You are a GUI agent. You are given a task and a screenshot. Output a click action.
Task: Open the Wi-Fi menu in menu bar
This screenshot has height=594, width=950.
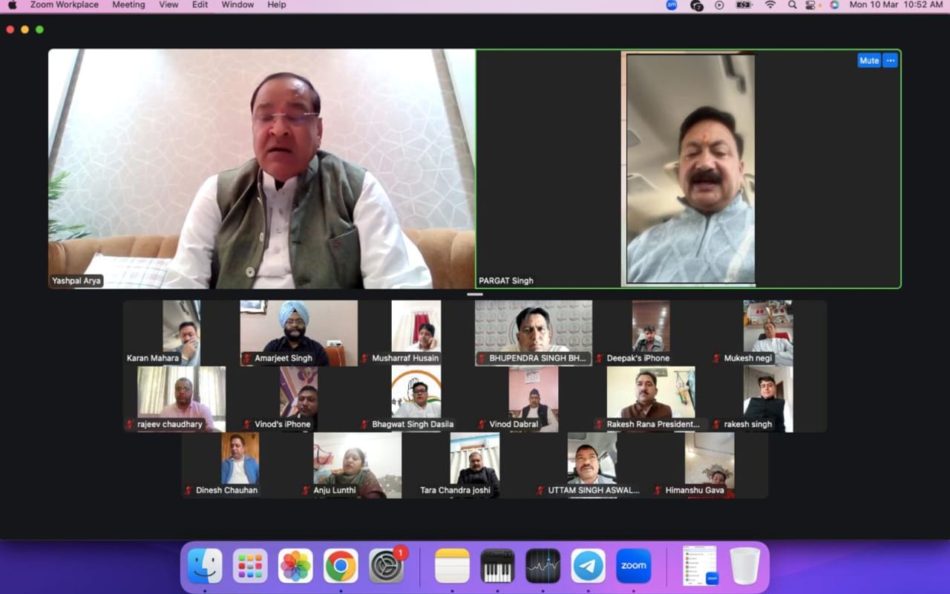[770, 5]
